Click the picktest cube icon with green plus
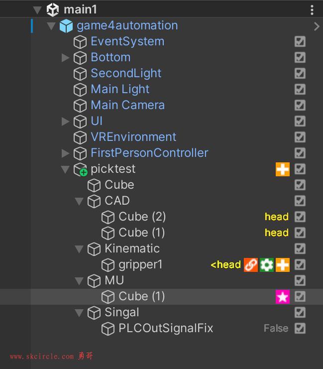 [80, 169]
